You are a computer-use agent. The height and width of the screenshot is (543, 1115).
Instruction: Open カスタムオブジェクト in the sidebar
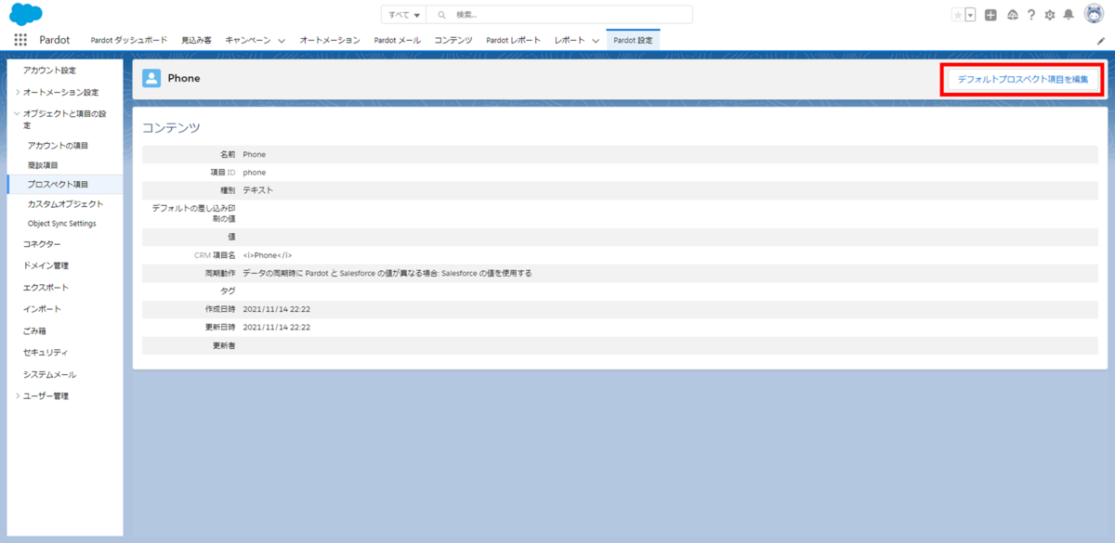63,203
